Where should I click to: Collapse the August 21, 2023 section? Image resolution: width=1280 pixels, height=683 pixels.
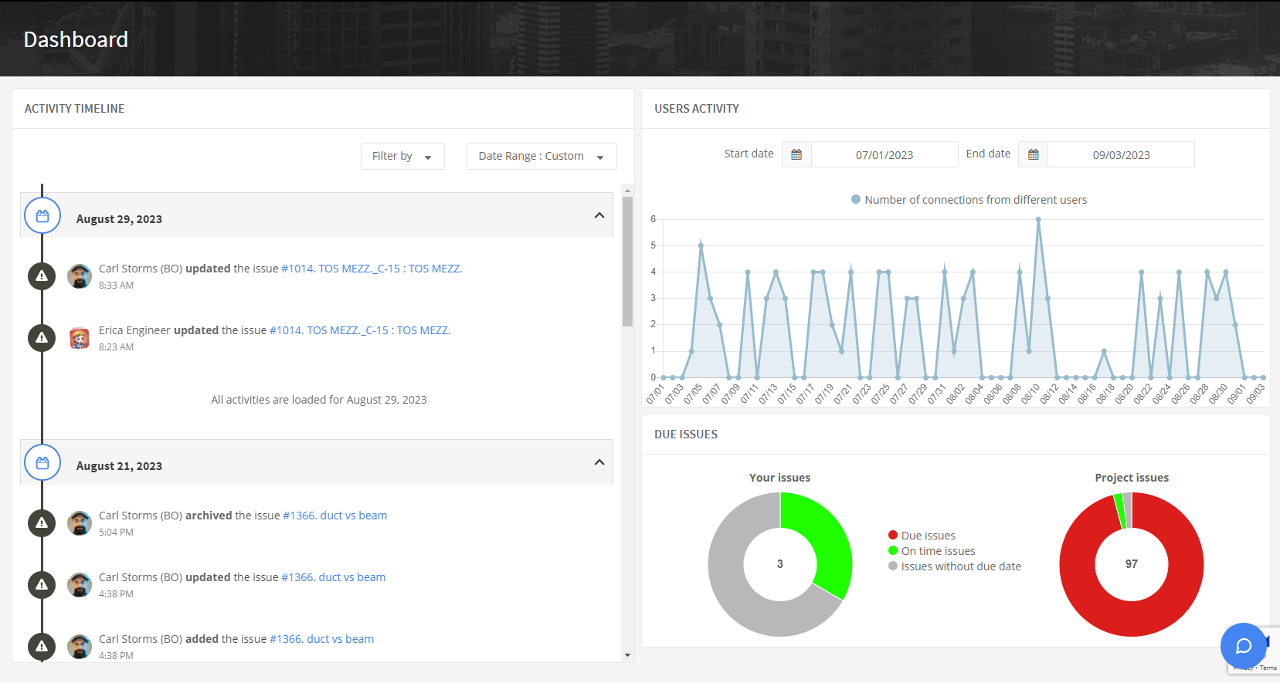(599, 462)
